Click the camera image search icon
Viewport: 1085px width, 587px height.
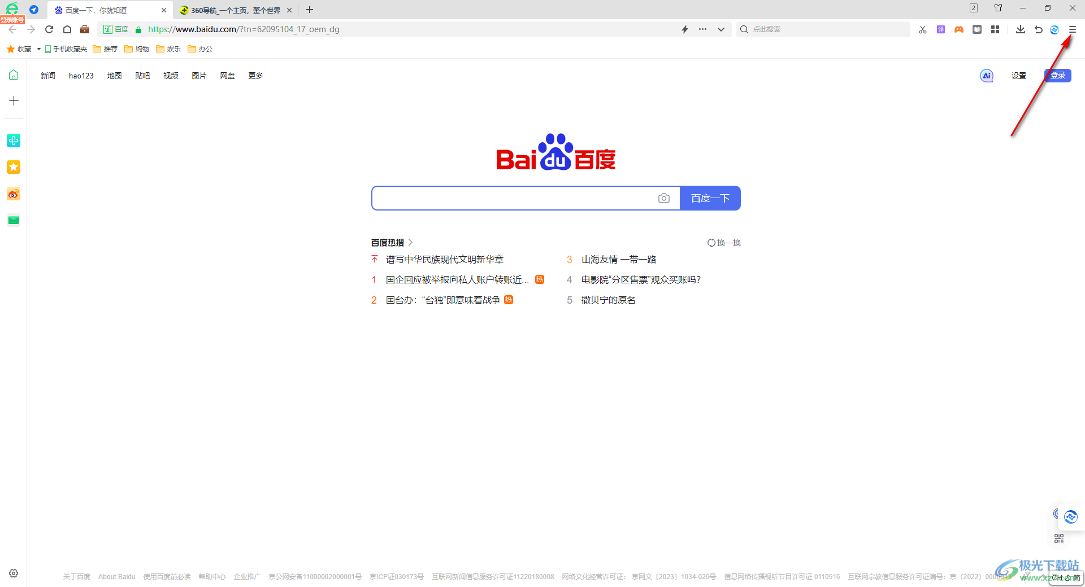pos(664,198)
